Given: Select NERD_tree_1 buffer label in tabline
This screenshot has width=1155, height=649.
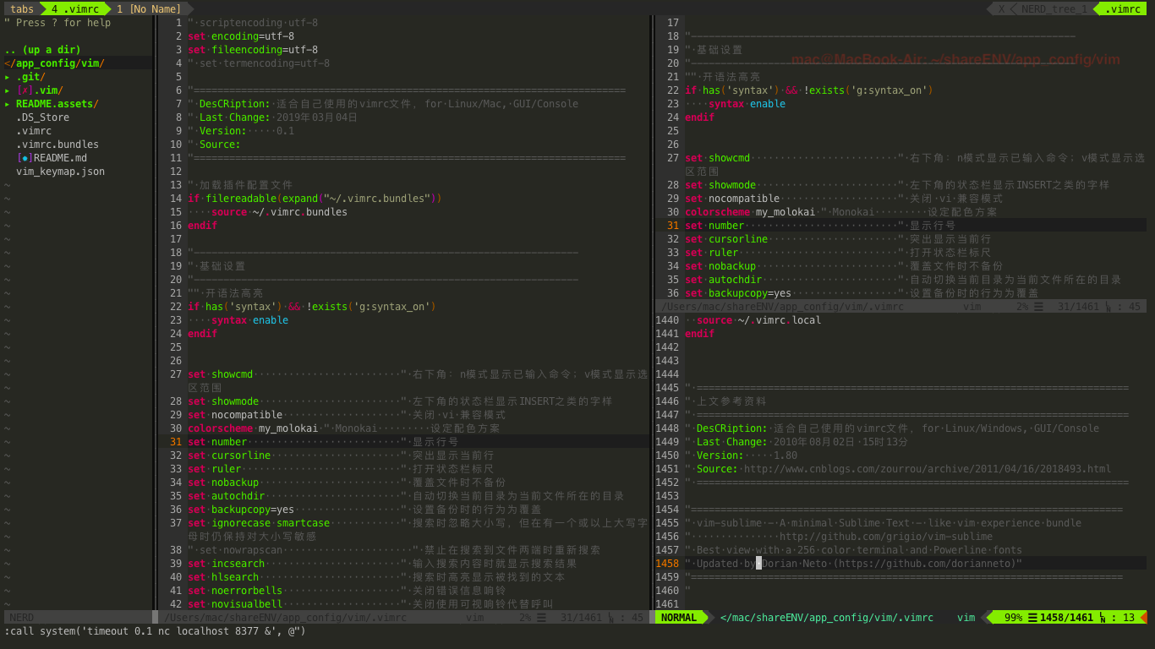Looking at the screenshot, I should coord(1054,9).
